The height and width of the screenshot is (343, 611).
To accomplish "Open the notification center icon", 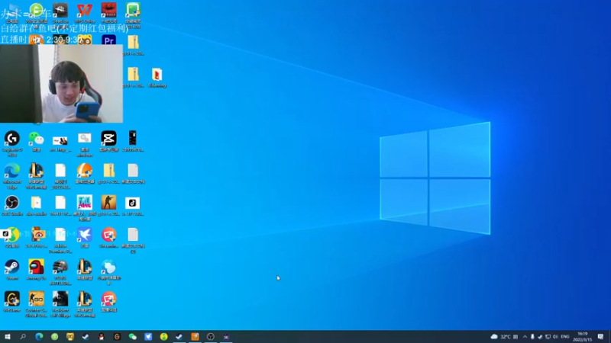I will (x=600, y=337).
